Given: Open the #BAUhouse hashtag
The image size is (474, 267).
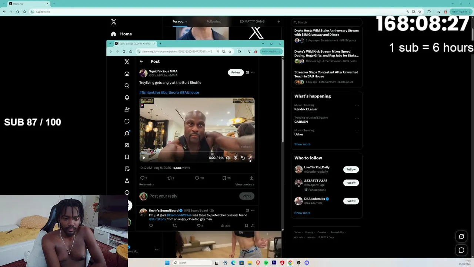Looking at the screenshot, I should point(190,92).
